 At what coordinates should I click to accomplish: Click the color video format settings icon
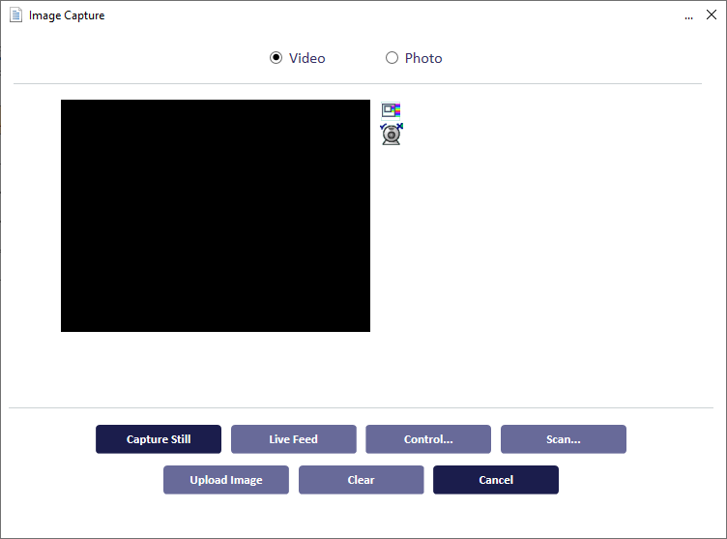click(391, 110)
